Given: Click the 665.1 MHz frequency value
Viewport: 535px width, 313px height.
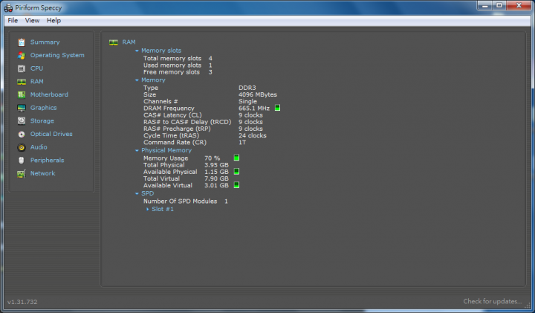Looking at the screenshot, I should click(254, 109).
